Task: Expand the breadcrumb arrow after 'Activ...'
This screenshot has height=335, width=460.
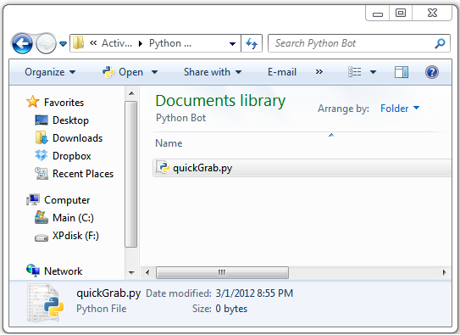Action: click(x=141, y=44)
